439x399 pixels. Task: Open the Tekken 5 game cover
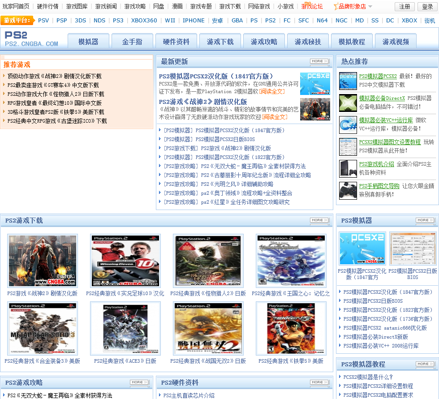pos(291,329)
